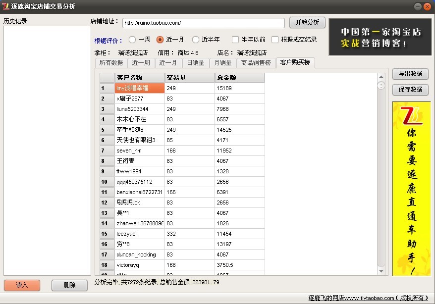Screen dimensions: 435x304
Task: Select customer 刷刷刷ok
Action: pos(140,203)
